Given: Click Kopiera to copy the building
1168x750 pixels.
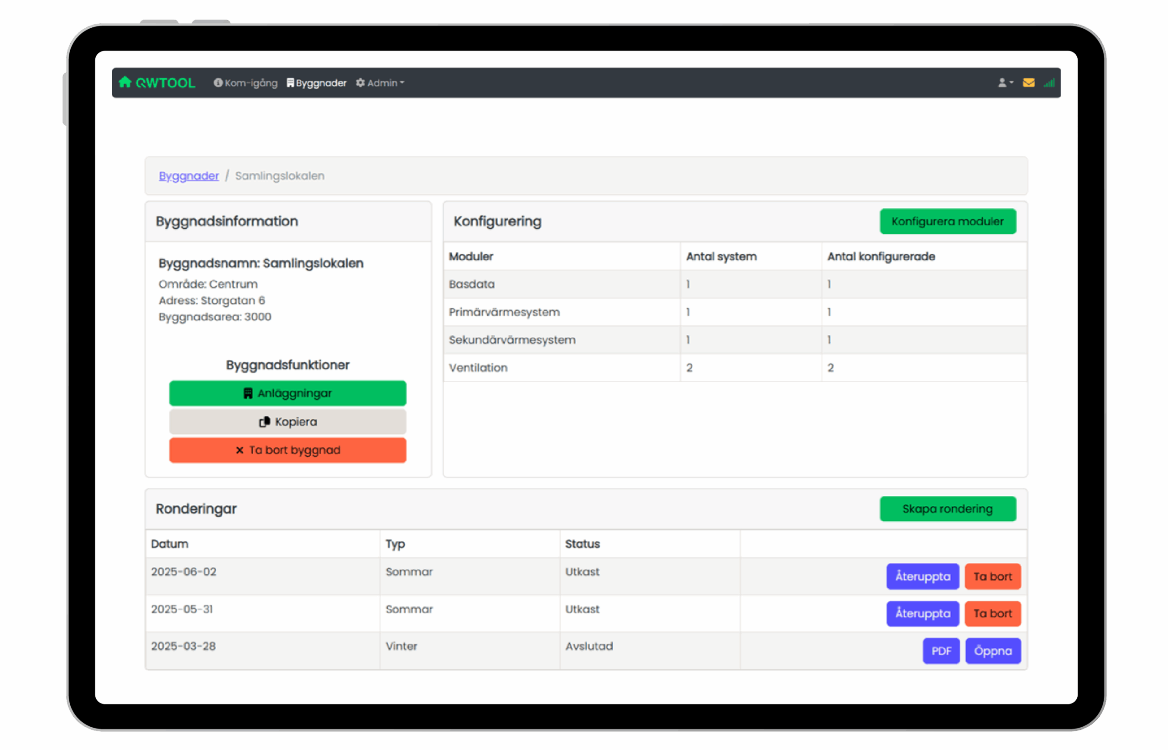Looking at the screenshot, I should point(287,422).
